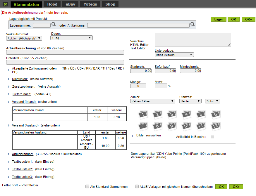The image size is (256, 196).
Task: Switch to the Hood tab
Action: click(52, 4)
